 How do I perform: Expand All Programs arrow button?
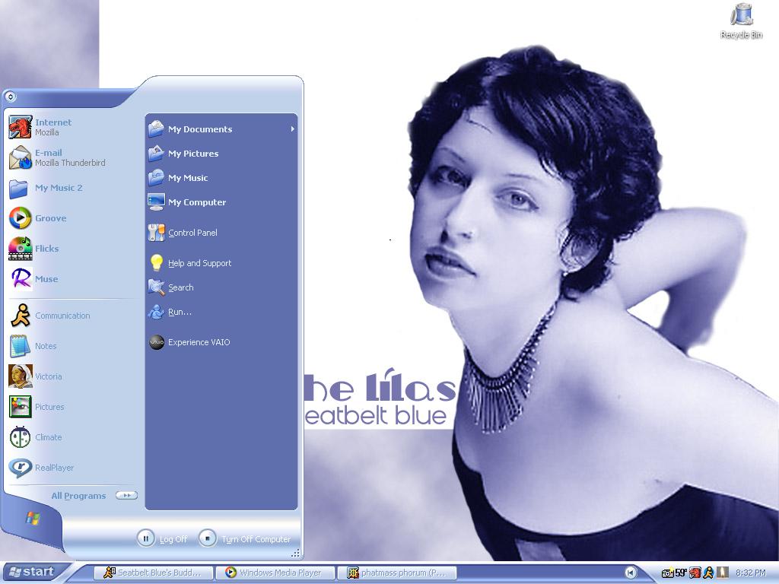[x=126, y=495]
